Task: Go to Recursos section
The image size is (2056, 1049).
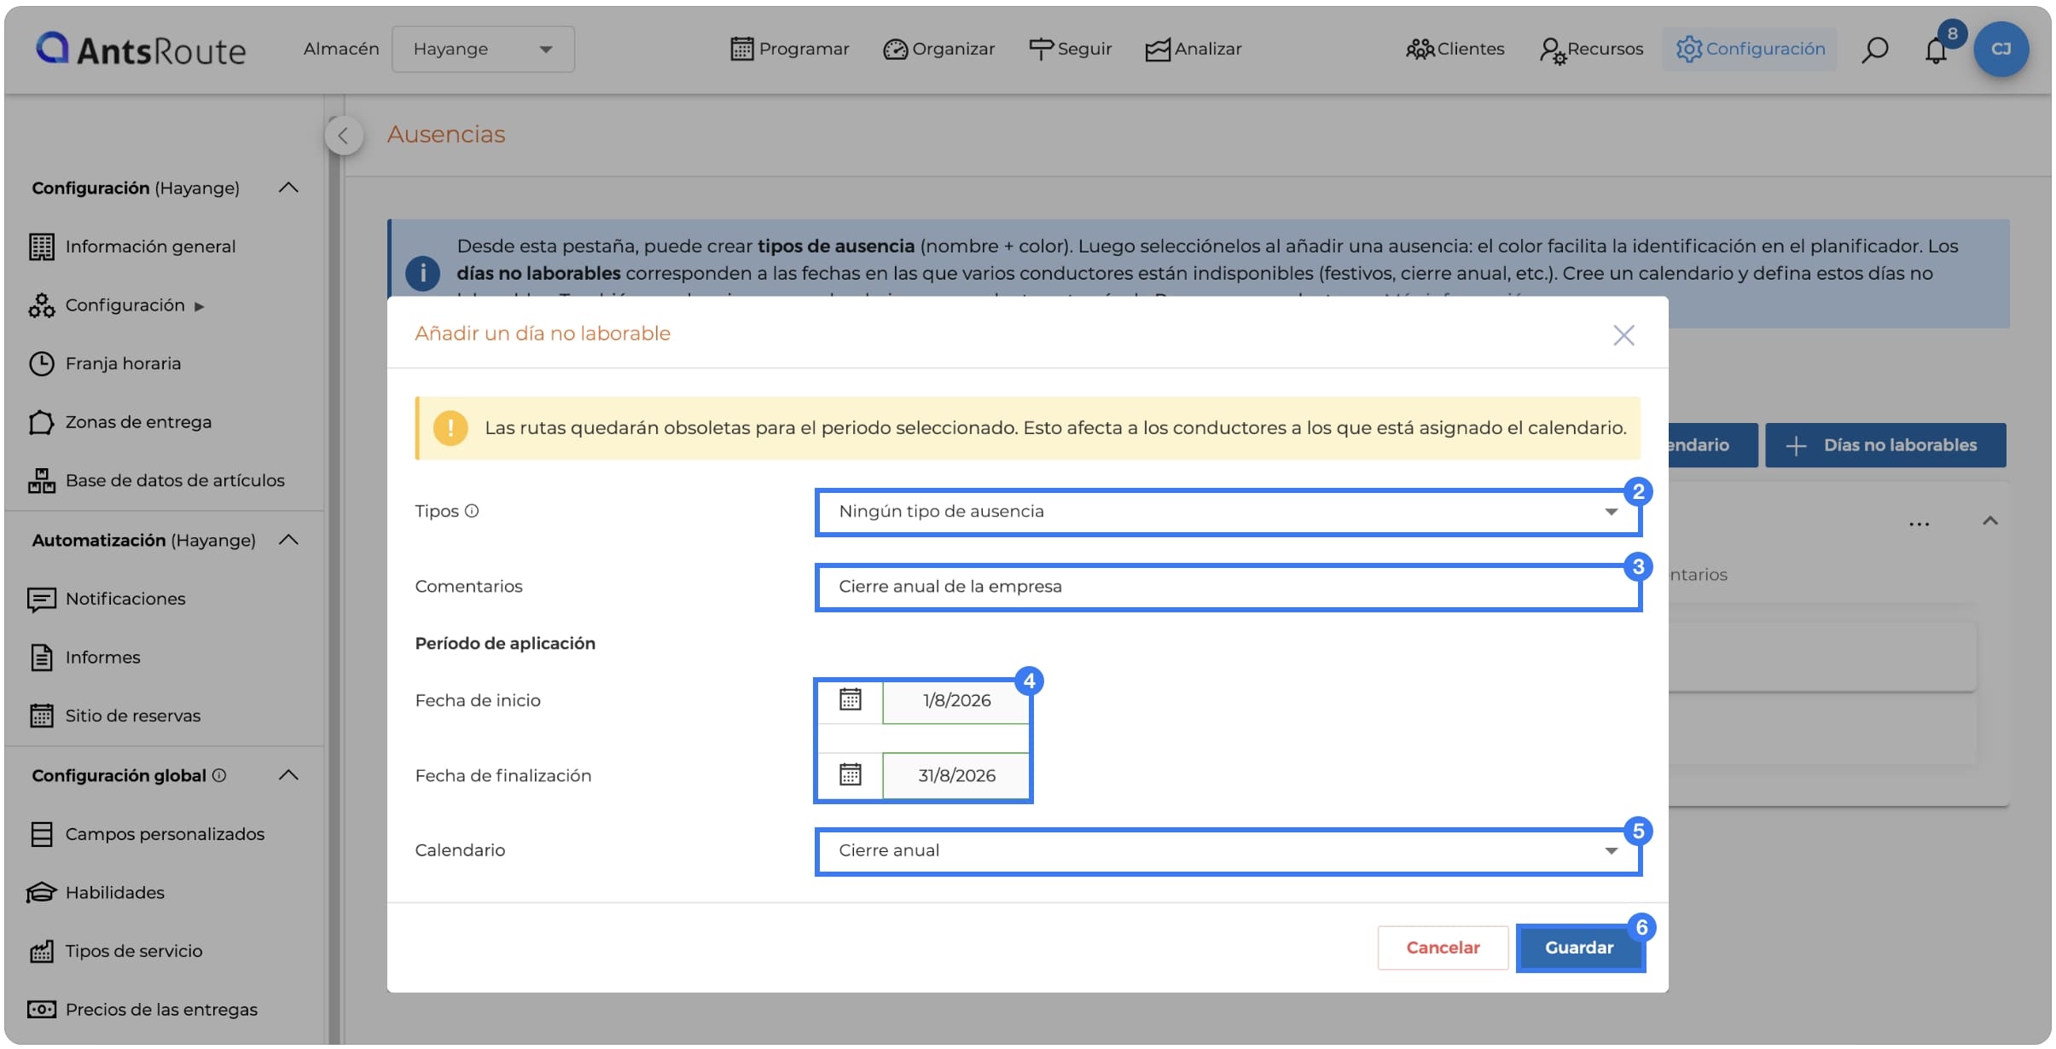Action: coord(1592,49)
